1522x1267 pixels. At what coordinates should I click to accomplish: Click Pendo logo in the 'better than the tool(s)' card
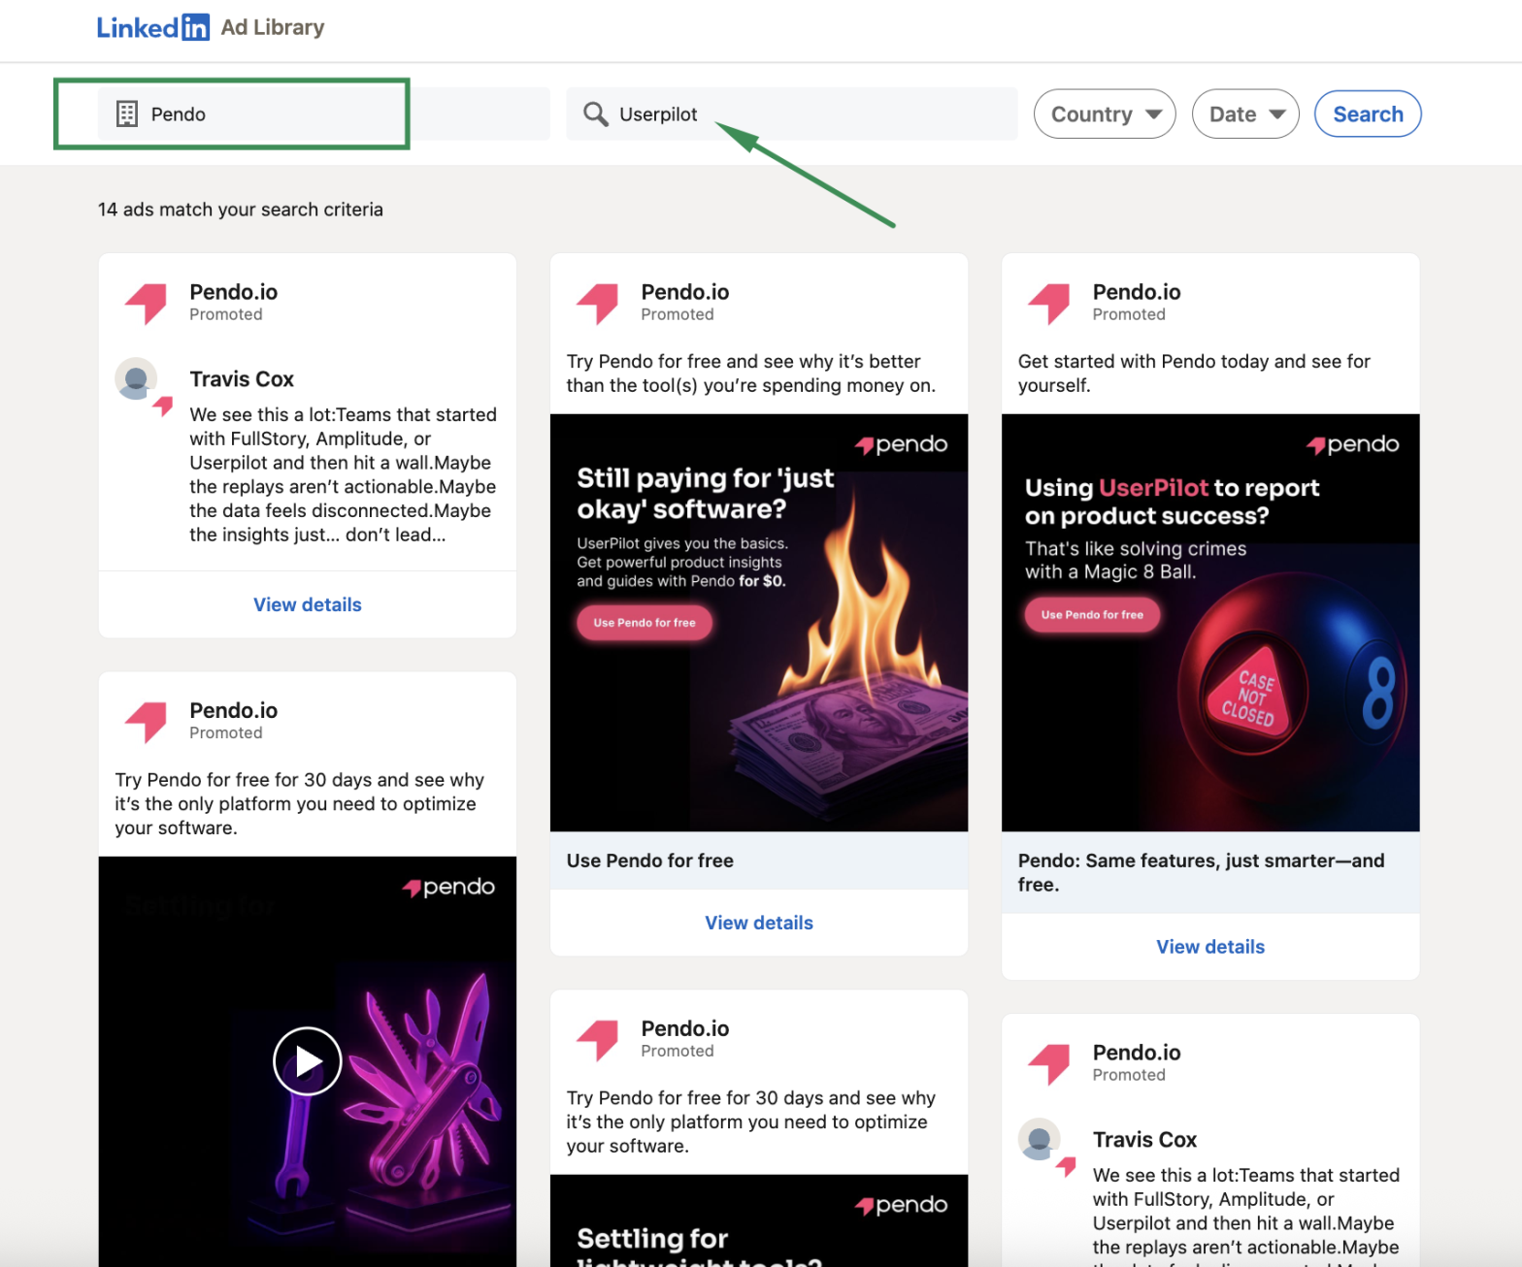[x=598, y=303]
